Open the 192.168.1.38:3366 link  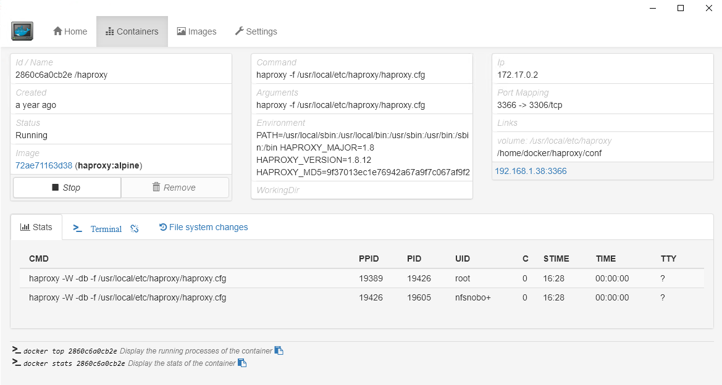click(531, 171)
